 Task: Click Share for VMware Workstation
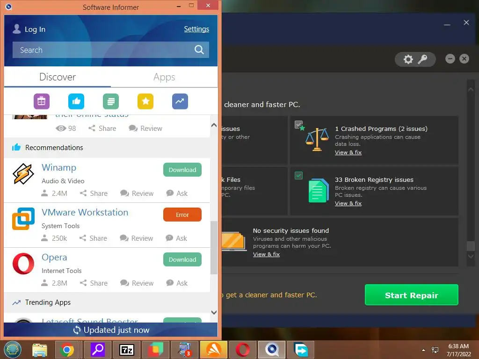pos(93,238)
